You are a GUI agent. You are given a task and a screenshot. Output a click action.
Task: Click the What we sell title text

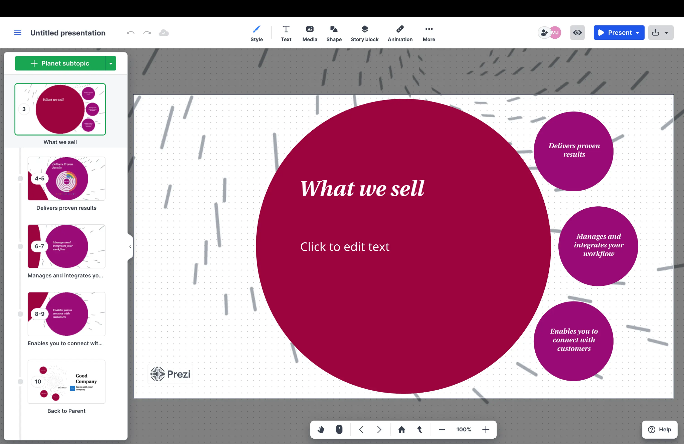(x=362, y=189)
